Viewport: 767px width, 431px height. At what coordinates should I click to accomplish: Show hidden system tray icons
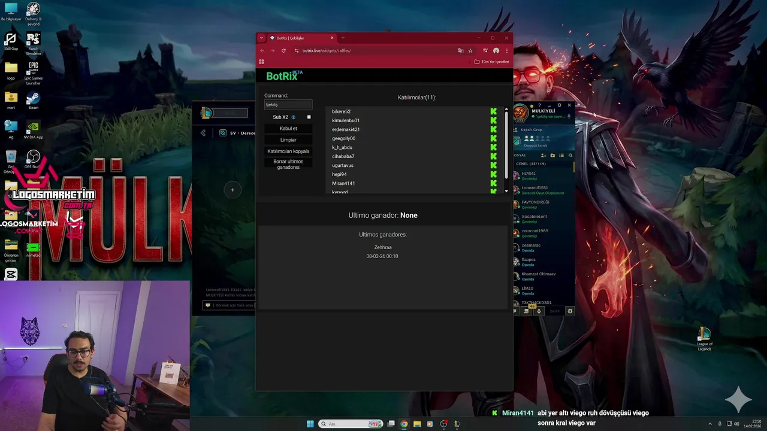710,424
